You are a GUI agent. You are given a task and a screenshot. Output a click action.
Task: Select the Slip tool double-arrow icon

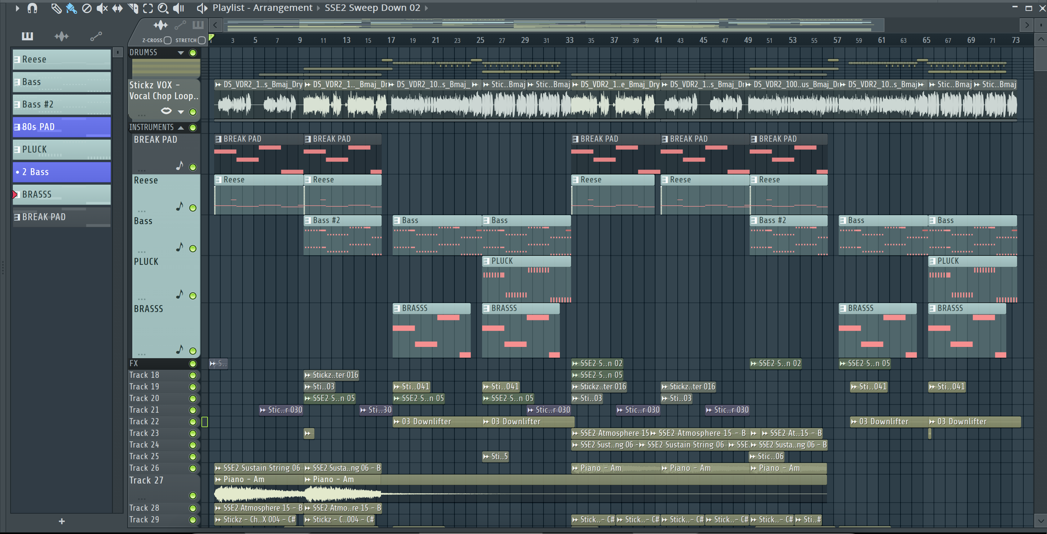[x=117, y=8]
